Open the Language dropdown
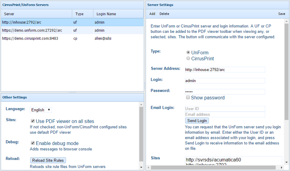Screen dimensions: 290x171 [x=40, y=110]
